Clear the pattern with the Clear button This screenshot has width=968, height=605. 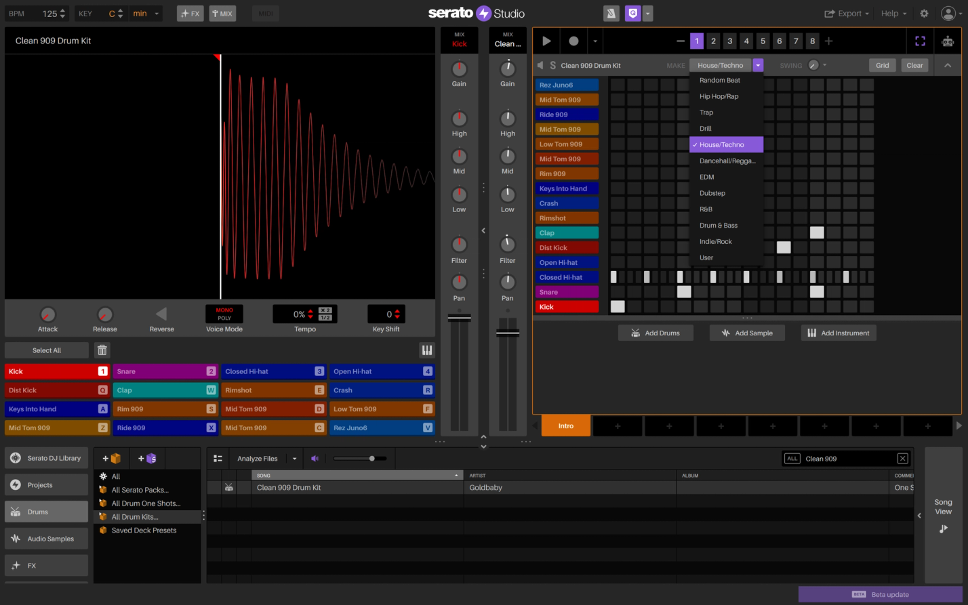(914, 65)
